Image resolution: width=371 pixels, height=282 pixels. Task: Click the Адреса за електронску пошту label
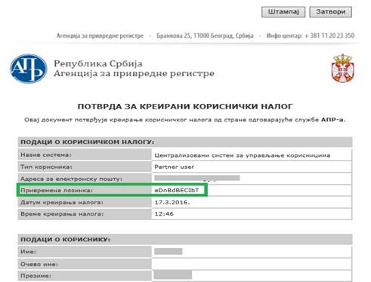[71, 179]
